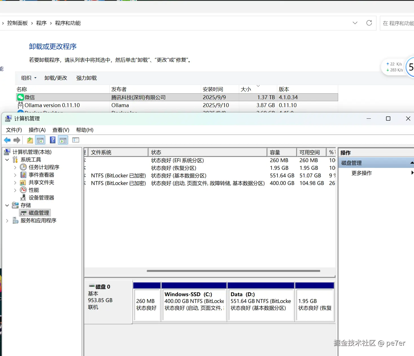The width and height of the screenshot is (414, 356).
Task: Expand the 服务和应用程序 tree node
Action: (7, 220)
